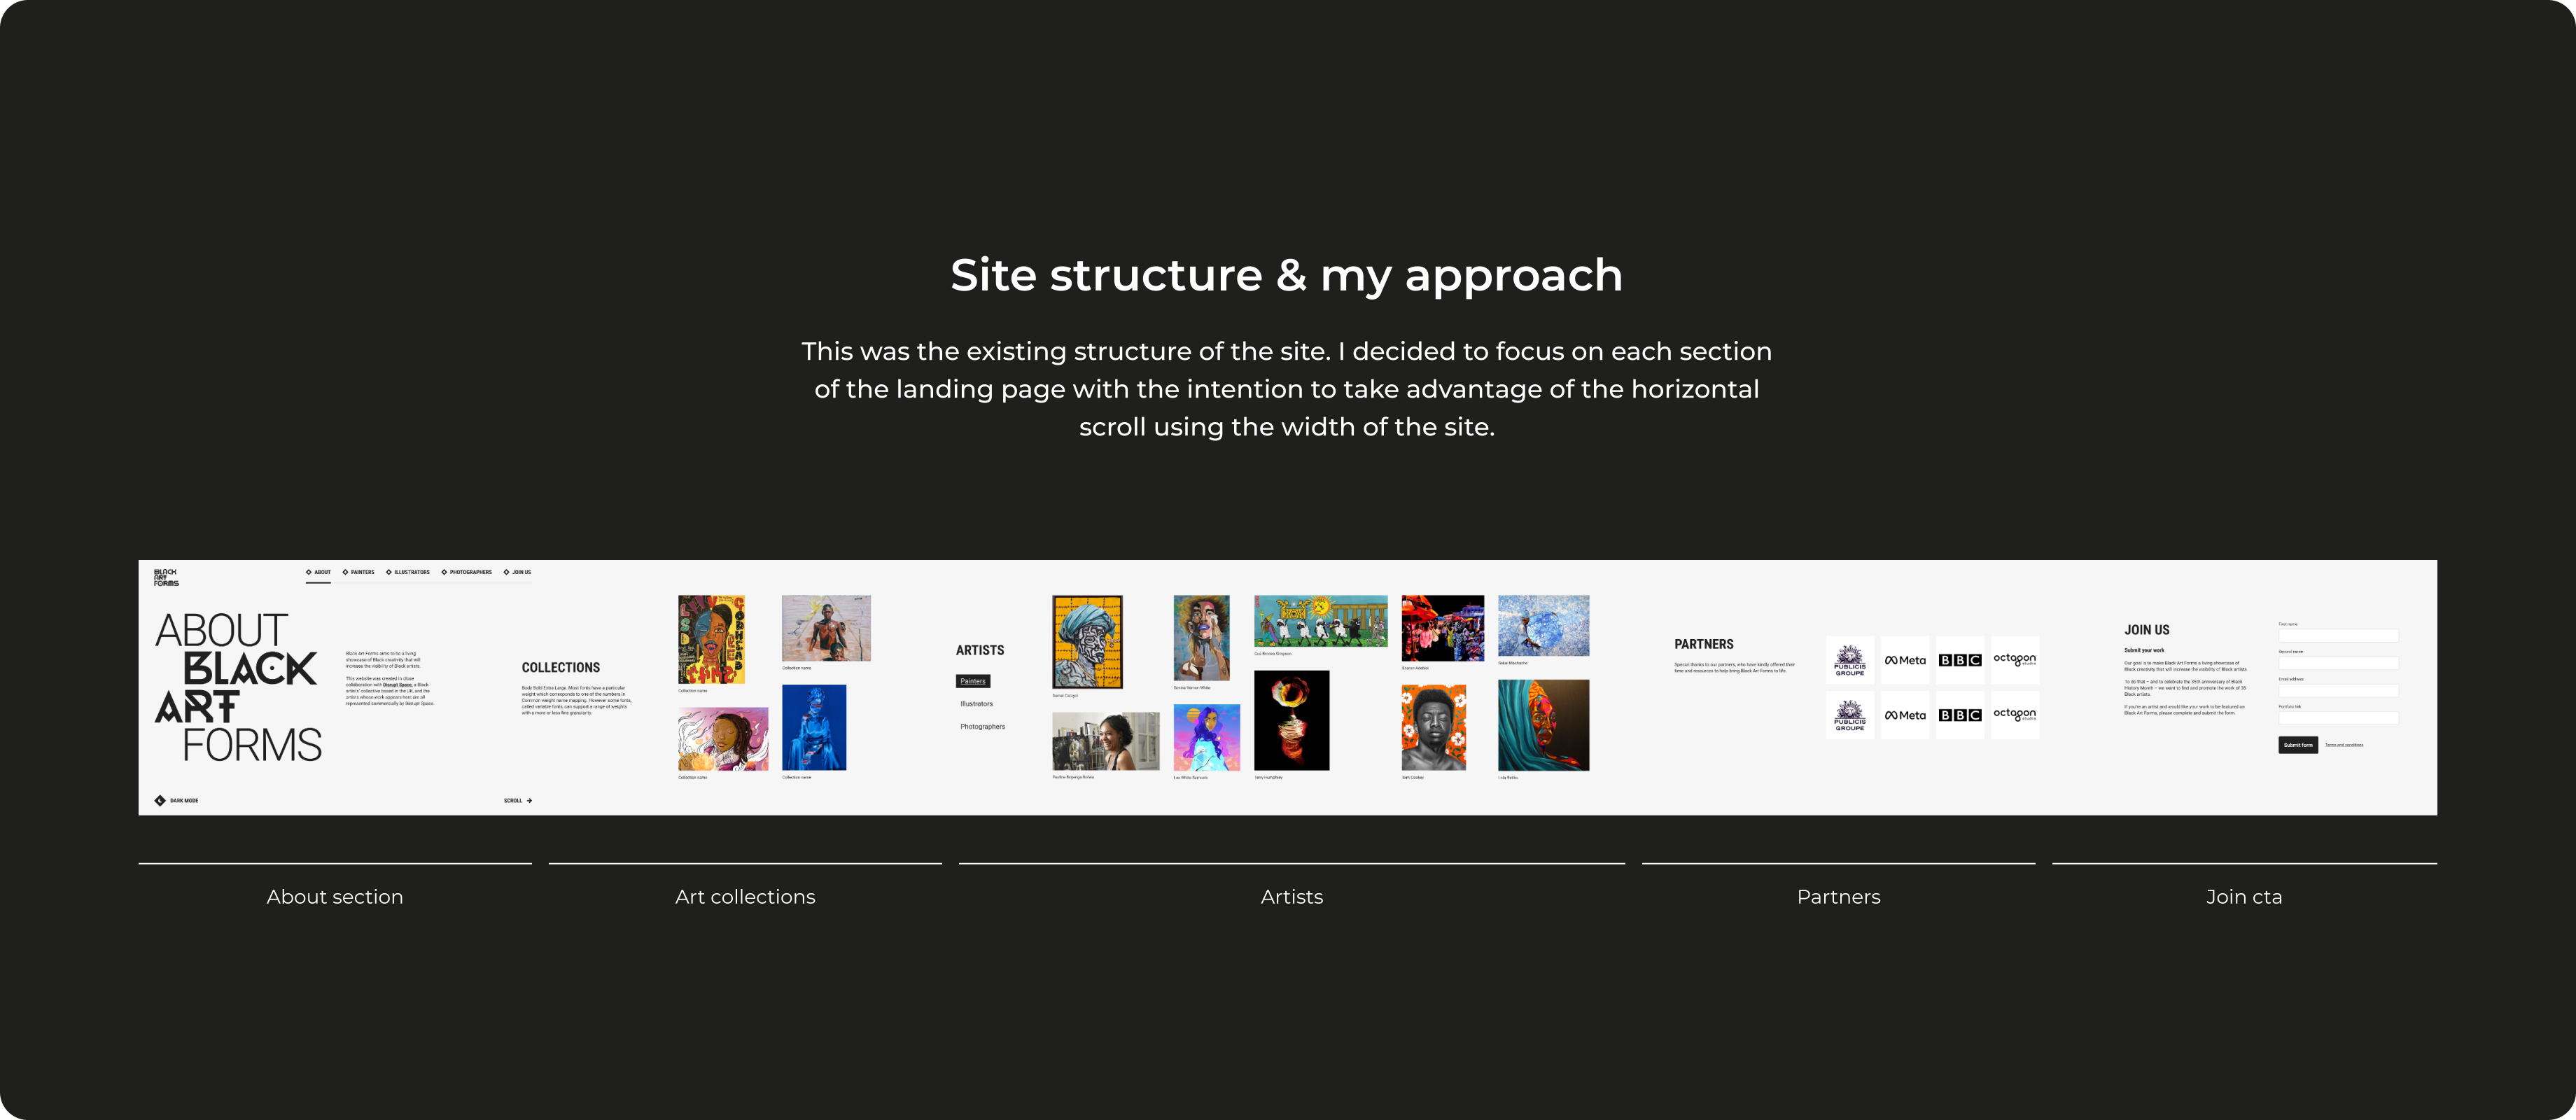The image size is (2576, 1120).
Task: Open the About nav item
Action: click(319, 573)
